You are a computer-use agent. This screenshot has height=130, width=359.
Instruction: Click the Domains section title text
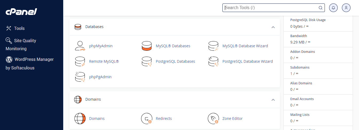[93, 99]
